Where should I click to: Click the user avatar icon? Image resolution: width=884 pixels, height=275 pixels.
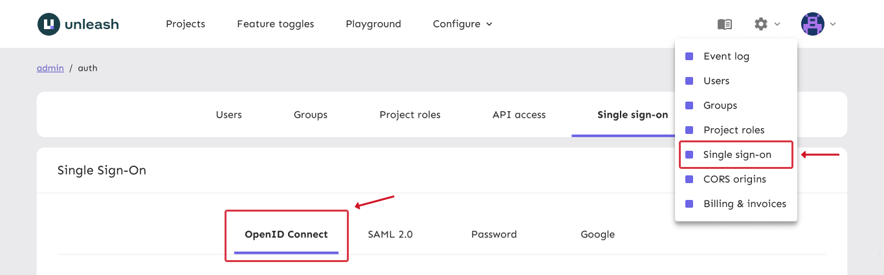[x=813, y=24]
